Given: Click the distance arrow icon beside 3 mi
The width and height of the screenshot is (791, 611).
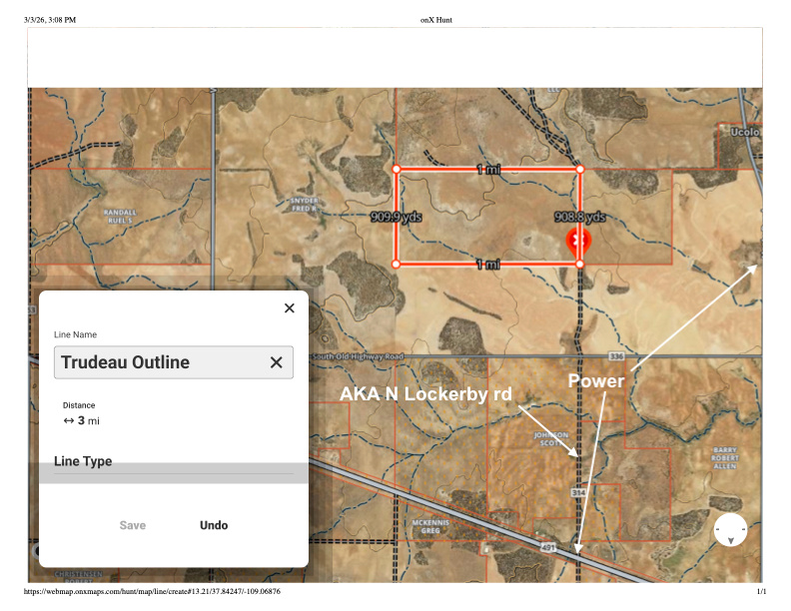Looking at the screenshot, I should pos(69,421).
